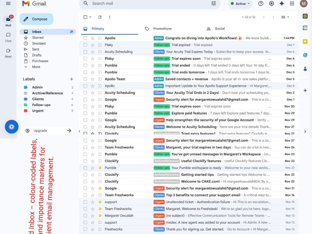The image size is (312, 234).
Task: Click the Compose button
Action: (x=37, y=19)
